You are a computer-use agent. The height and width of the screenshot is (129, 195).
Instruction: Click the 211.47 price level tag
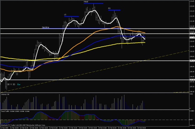[192, 34]
